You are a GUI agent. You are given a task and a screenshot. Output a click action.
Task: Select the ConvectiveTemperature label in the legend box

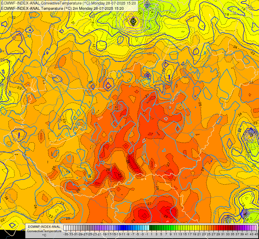44,231
